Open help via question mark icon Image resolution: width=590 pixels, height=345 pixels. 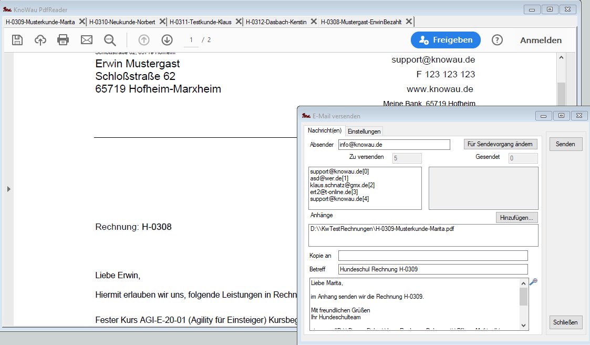tap(497, 40)
